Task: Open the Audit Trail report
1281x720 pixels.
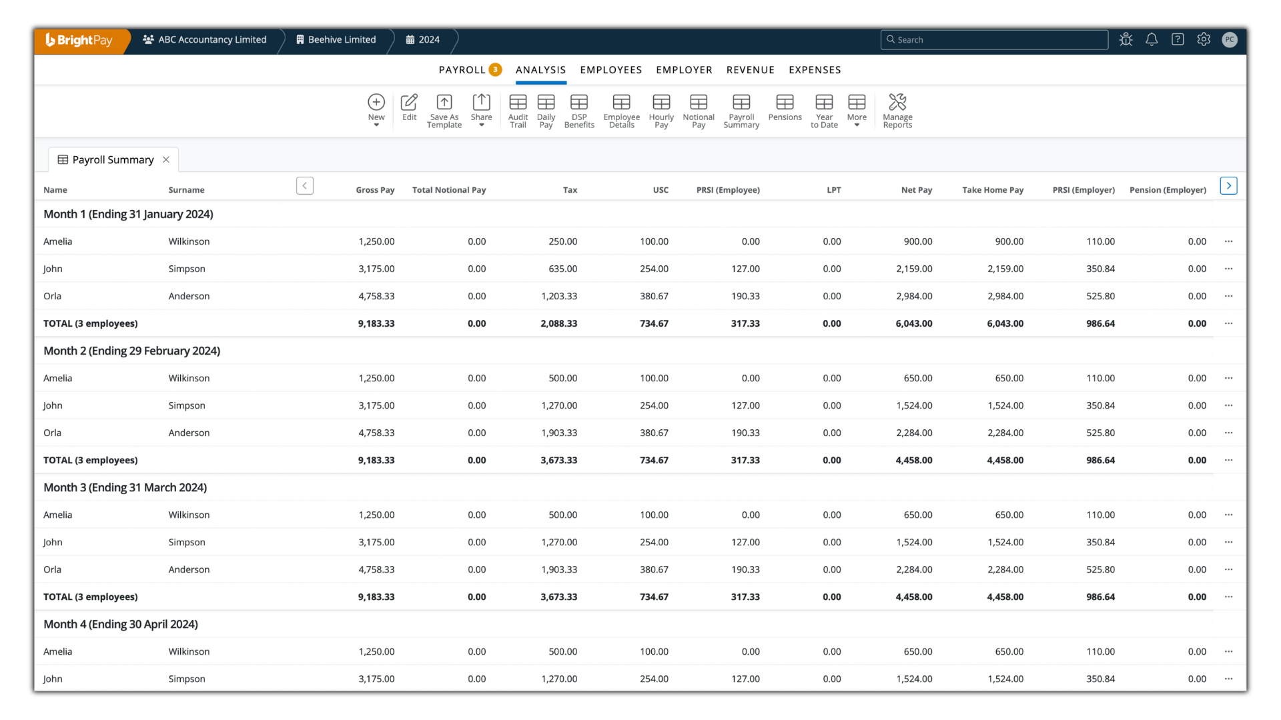Action: (518, 111)
